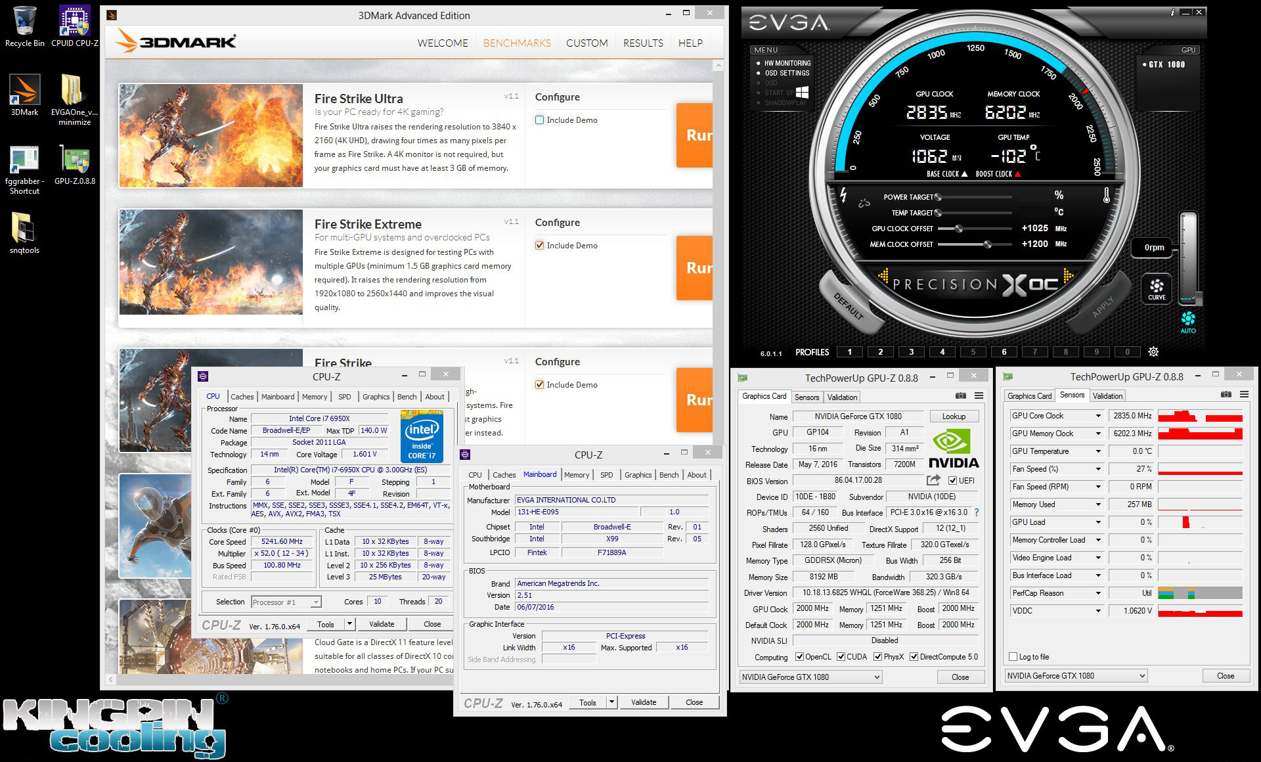1261x762 pixels.
Task: Open the GPU-Z.0.8.8 desktop icon
Action: (x=74, y=160)
